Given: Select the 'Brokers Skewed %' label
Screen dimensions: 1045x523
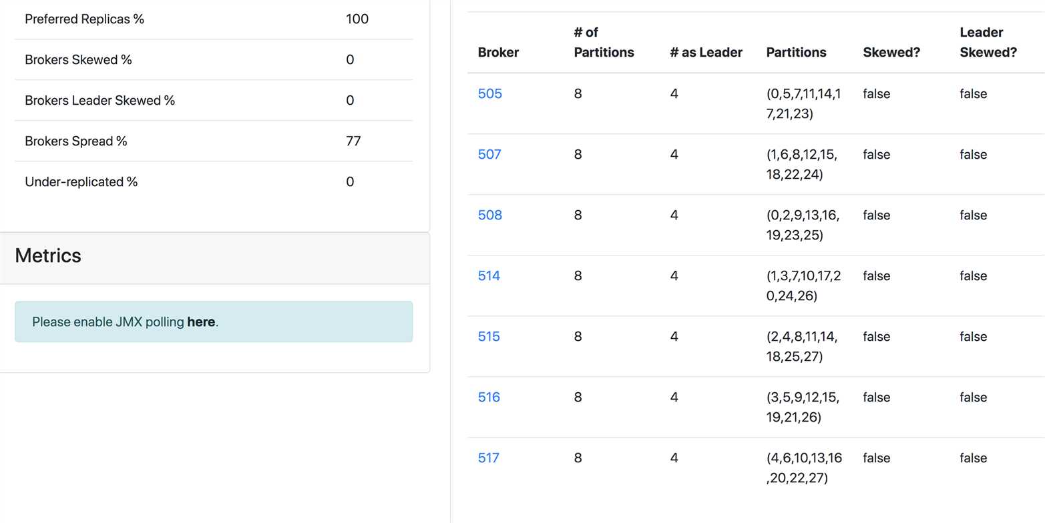Looking at the screenshot, I should [x=78, y=60].
